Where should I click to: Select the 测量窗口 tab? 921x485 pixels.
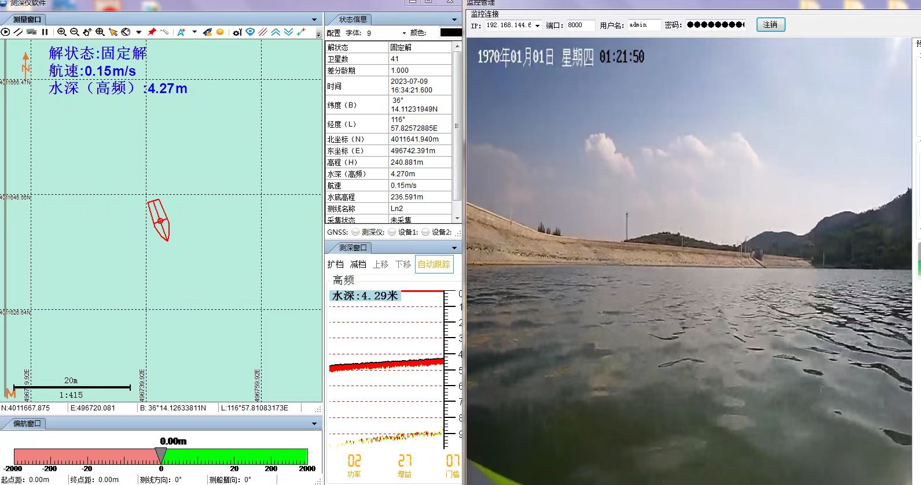point(26,20)
